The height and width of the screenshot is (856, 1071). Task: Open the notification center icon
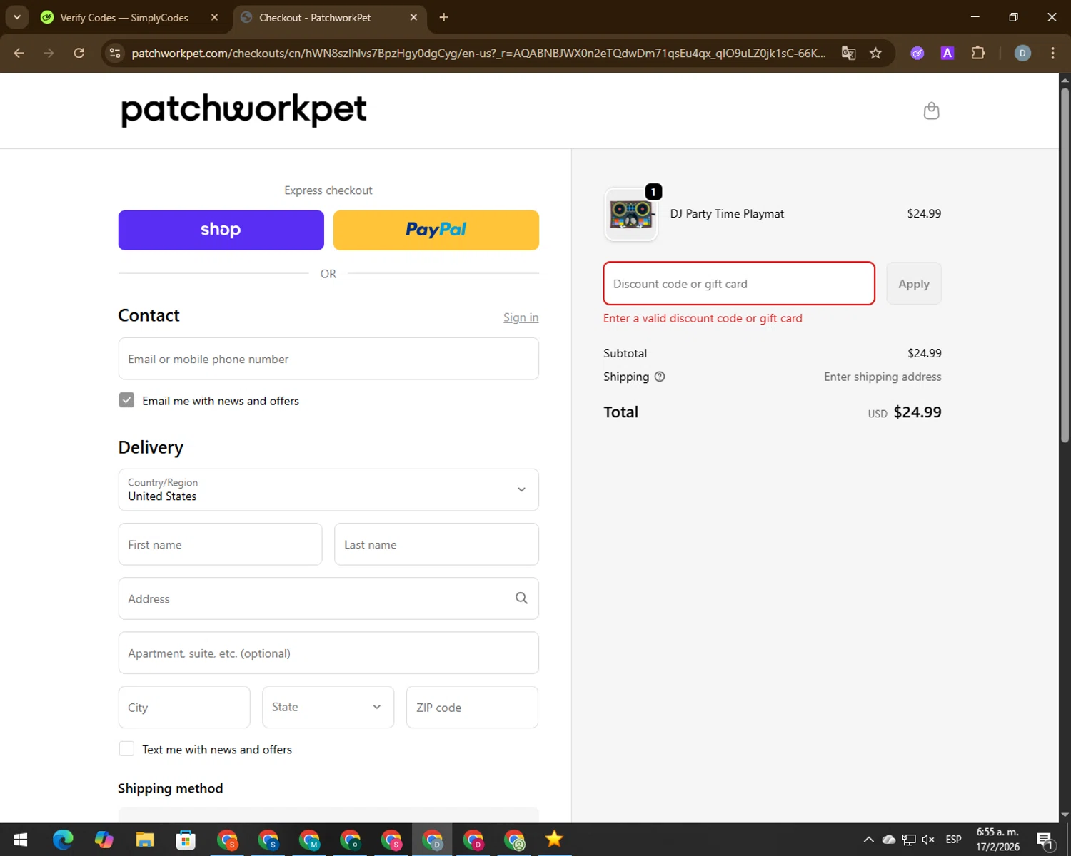[x=1045, y=840]
